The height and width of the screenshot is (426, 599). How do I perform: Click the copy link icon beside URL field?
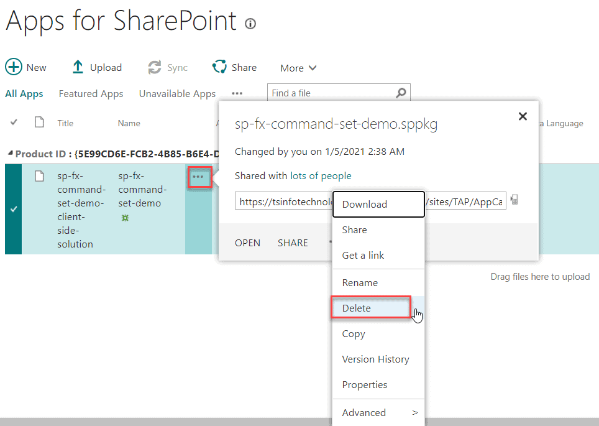pos(514,200)
